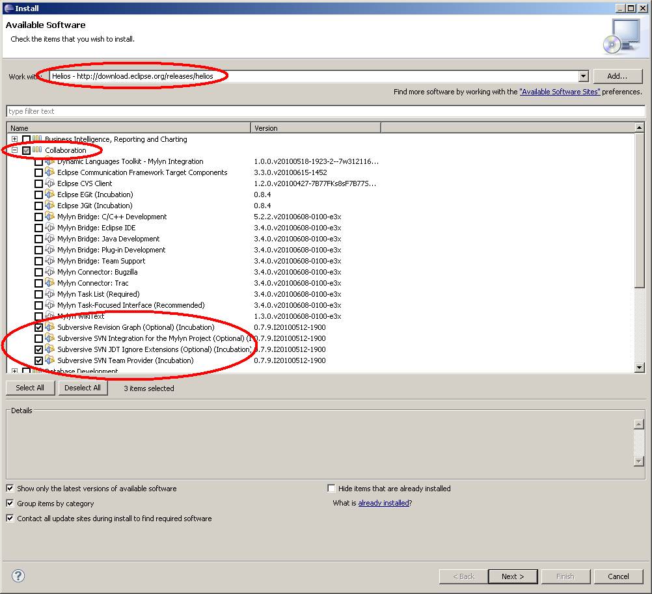Click the Mylyn Bridge Eclipse IDE icon
Screen dimensions: 652x594
pyautogui.click(x=50, y=227)
